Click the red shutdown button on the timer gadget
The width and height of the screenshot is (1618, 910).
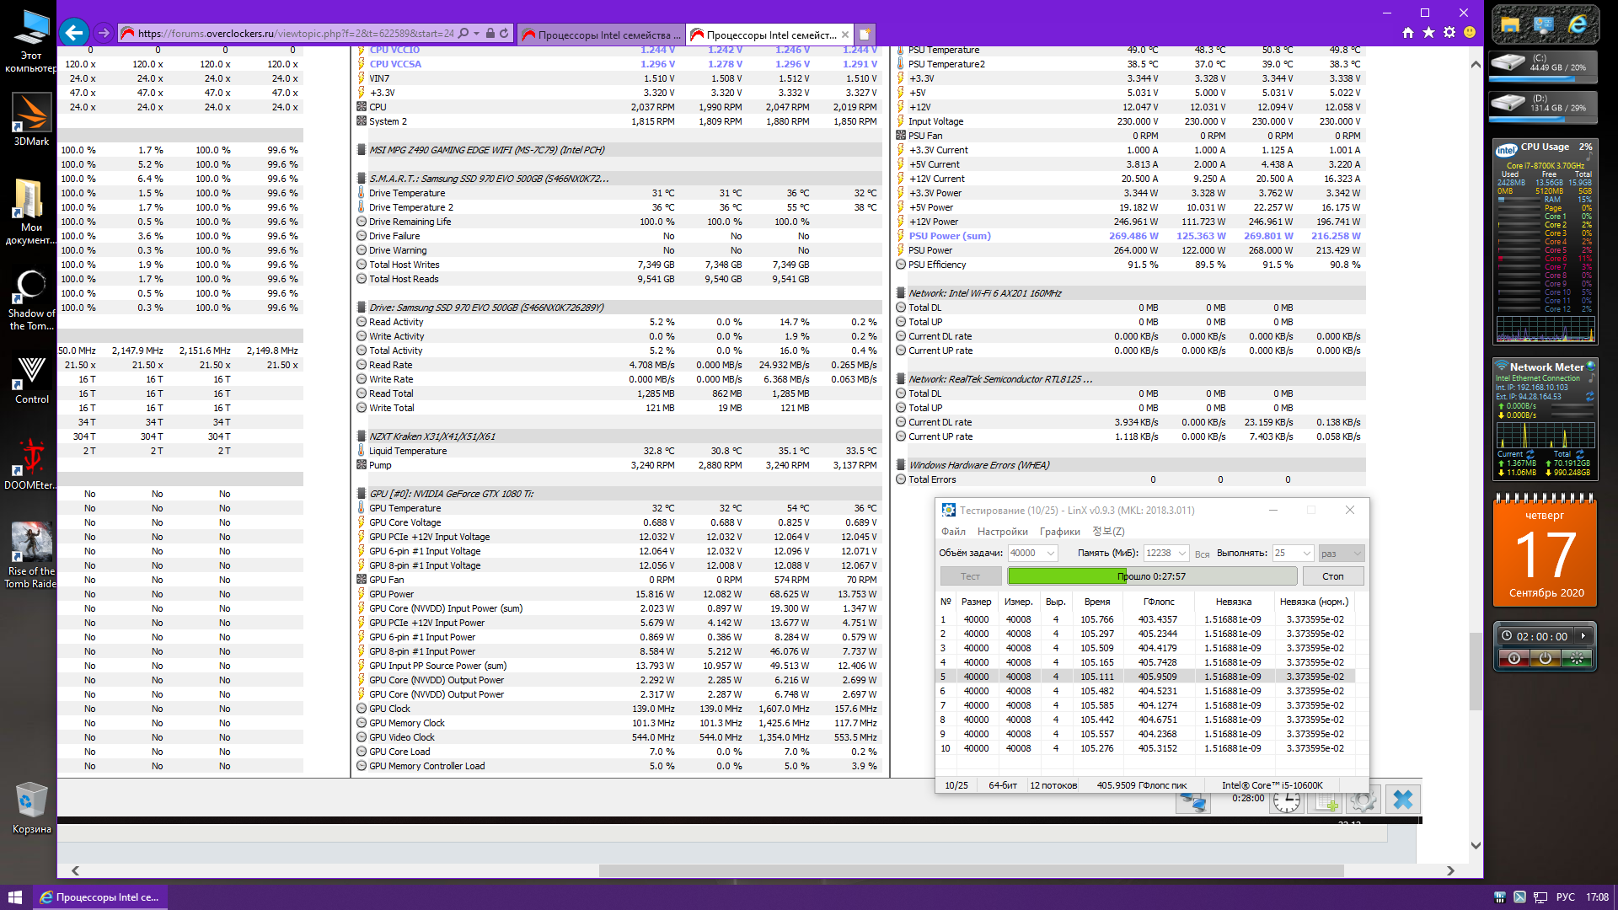point(1514,659)
